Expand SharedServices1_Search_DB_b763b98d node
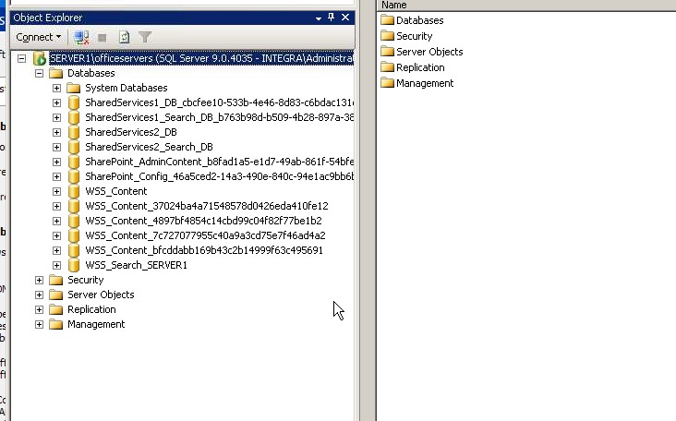This screenshot has height=421, width=676. [56, 117]
